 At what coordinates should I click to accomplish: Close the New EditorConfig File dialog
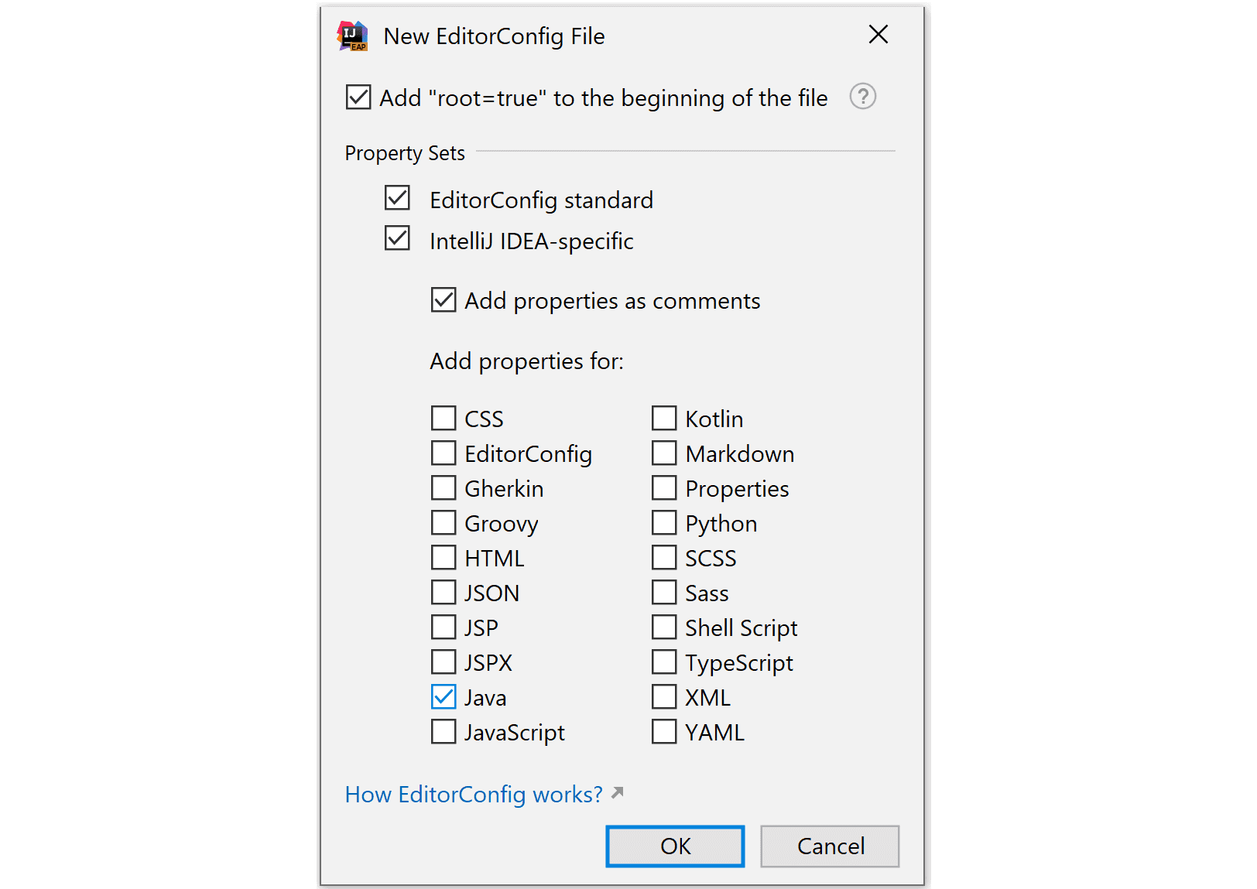pyautogui.click(x=878, y=35)
